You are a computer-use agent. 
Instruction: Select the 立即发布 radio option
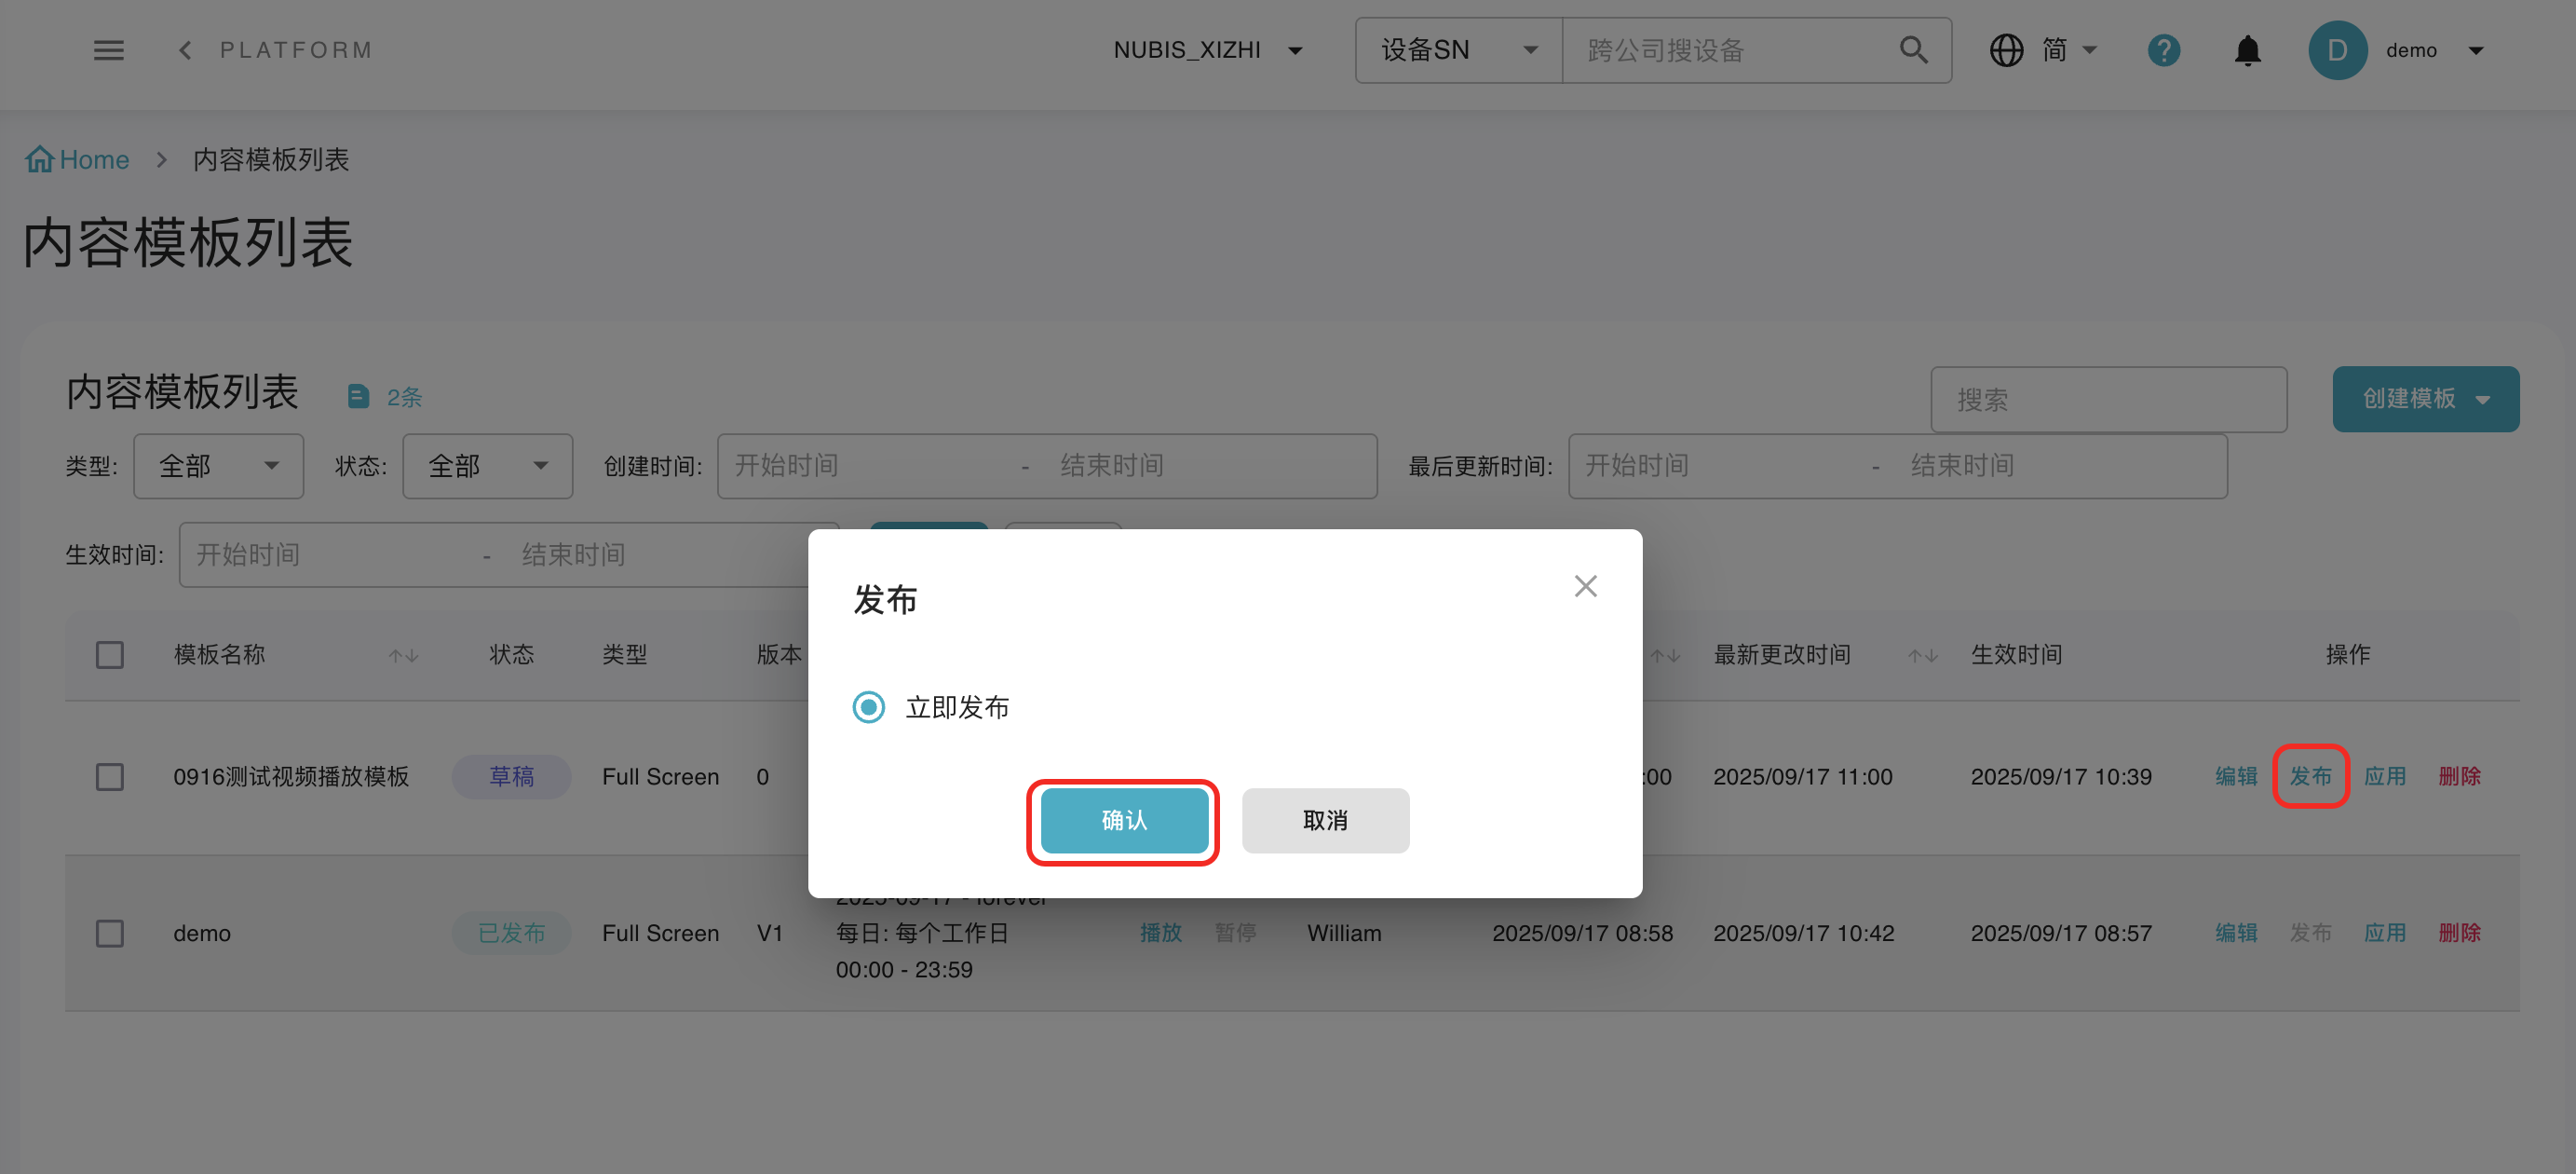[868, 707]
